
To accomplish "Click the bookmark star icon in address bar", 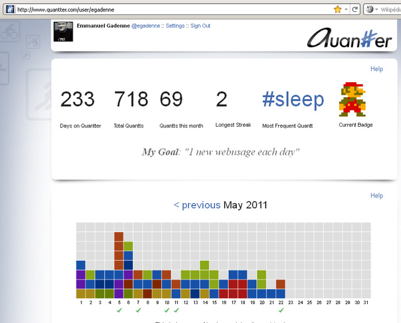I will click(x=338, y=9).
